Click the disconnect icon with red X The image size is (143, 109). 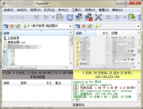[88, 17]
